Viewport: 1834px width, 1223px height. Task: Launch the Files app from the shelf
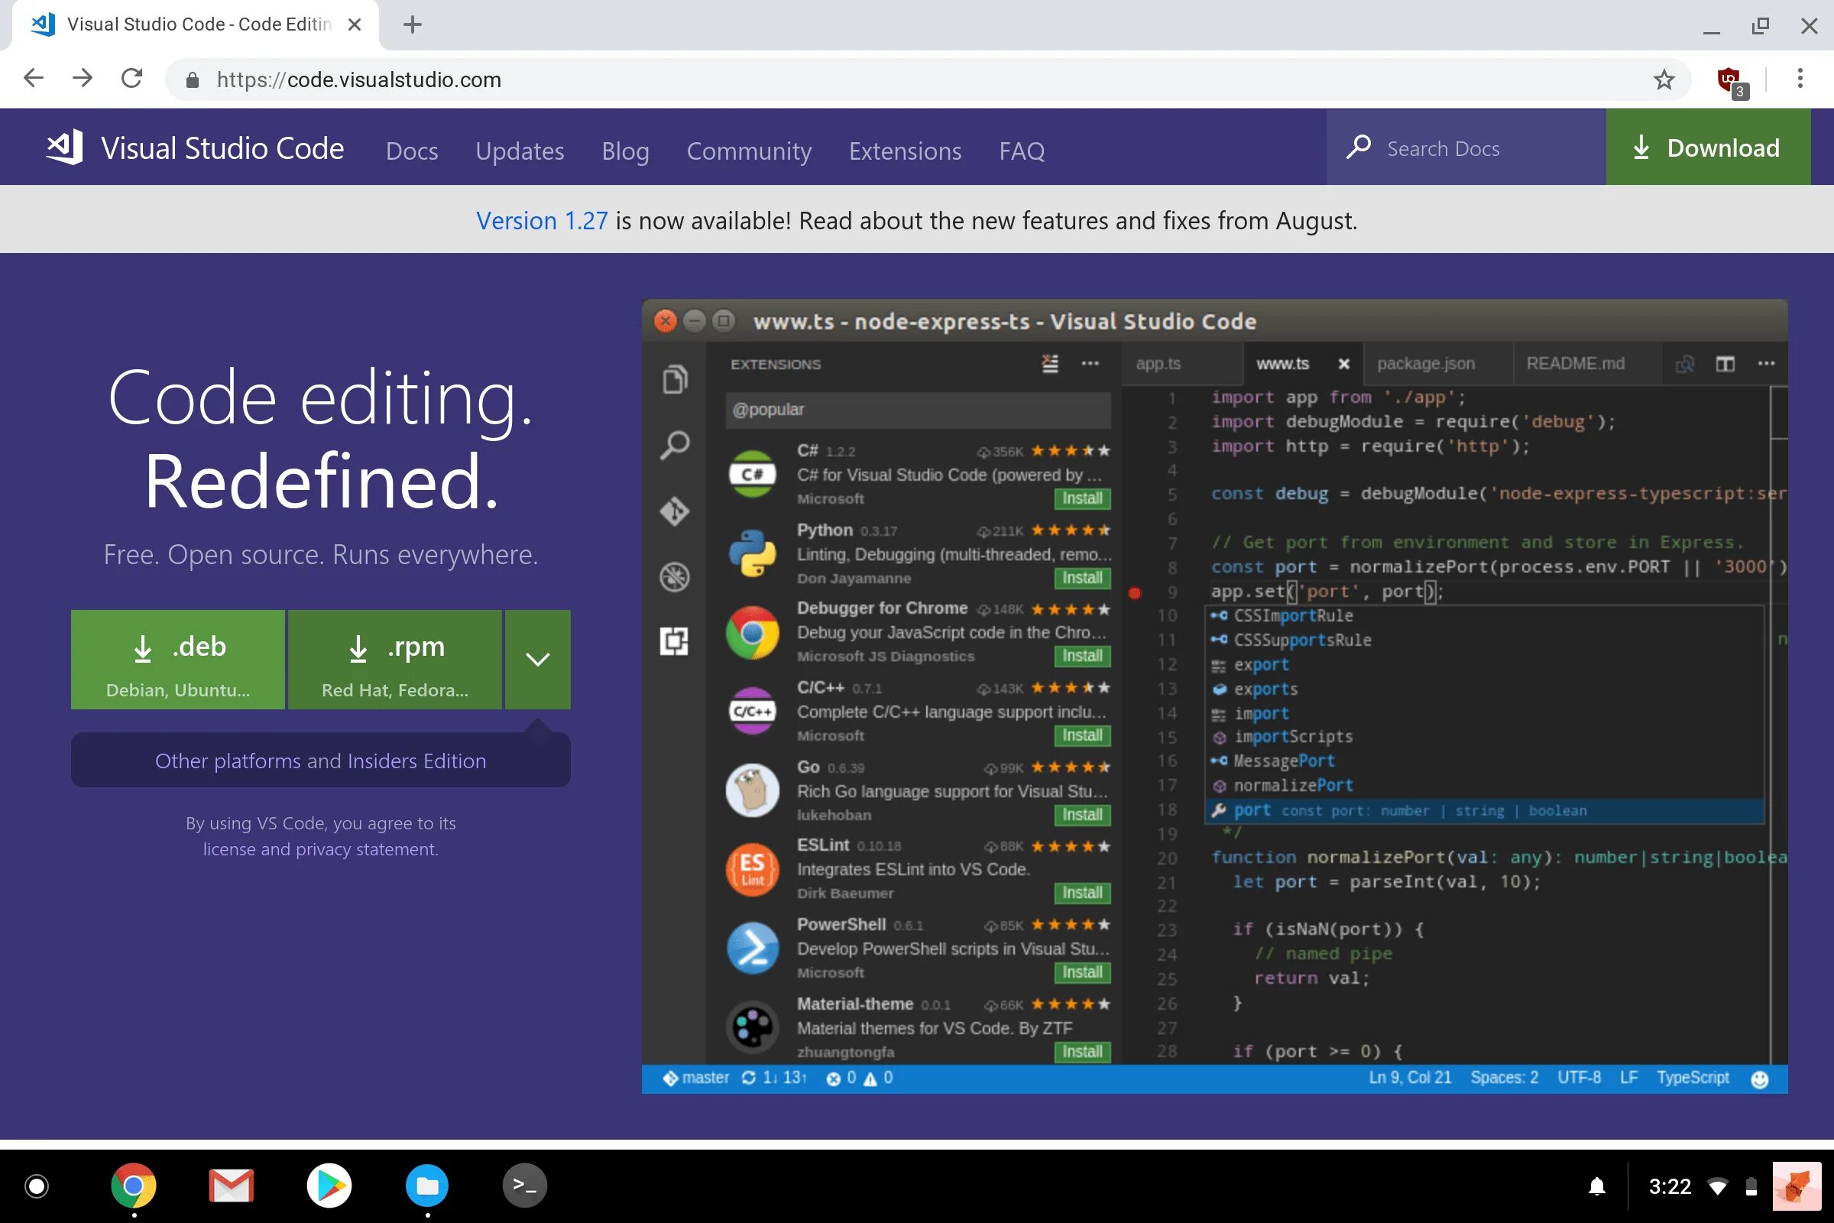[426, 1186]
